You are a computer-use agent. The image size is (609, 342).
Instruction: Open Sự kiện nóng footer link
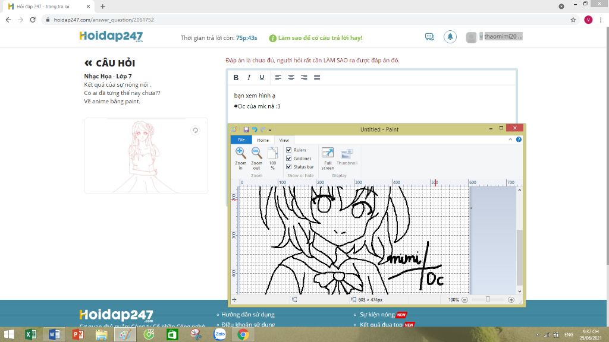pyautogui.click(x=377, y=315)
